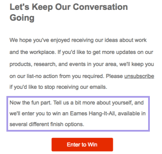Click the sentence Now the fun part
The width and height of the screenshot is (162, 154).
[x=30, y=103]
